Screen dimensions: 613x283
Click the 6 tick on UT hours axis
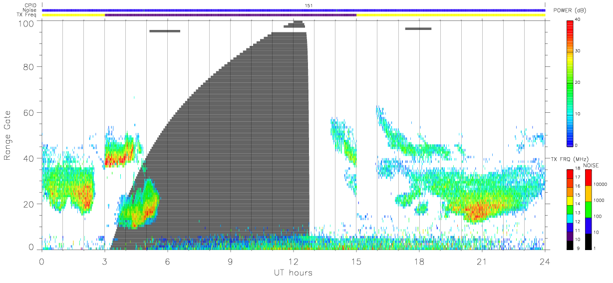168,261
